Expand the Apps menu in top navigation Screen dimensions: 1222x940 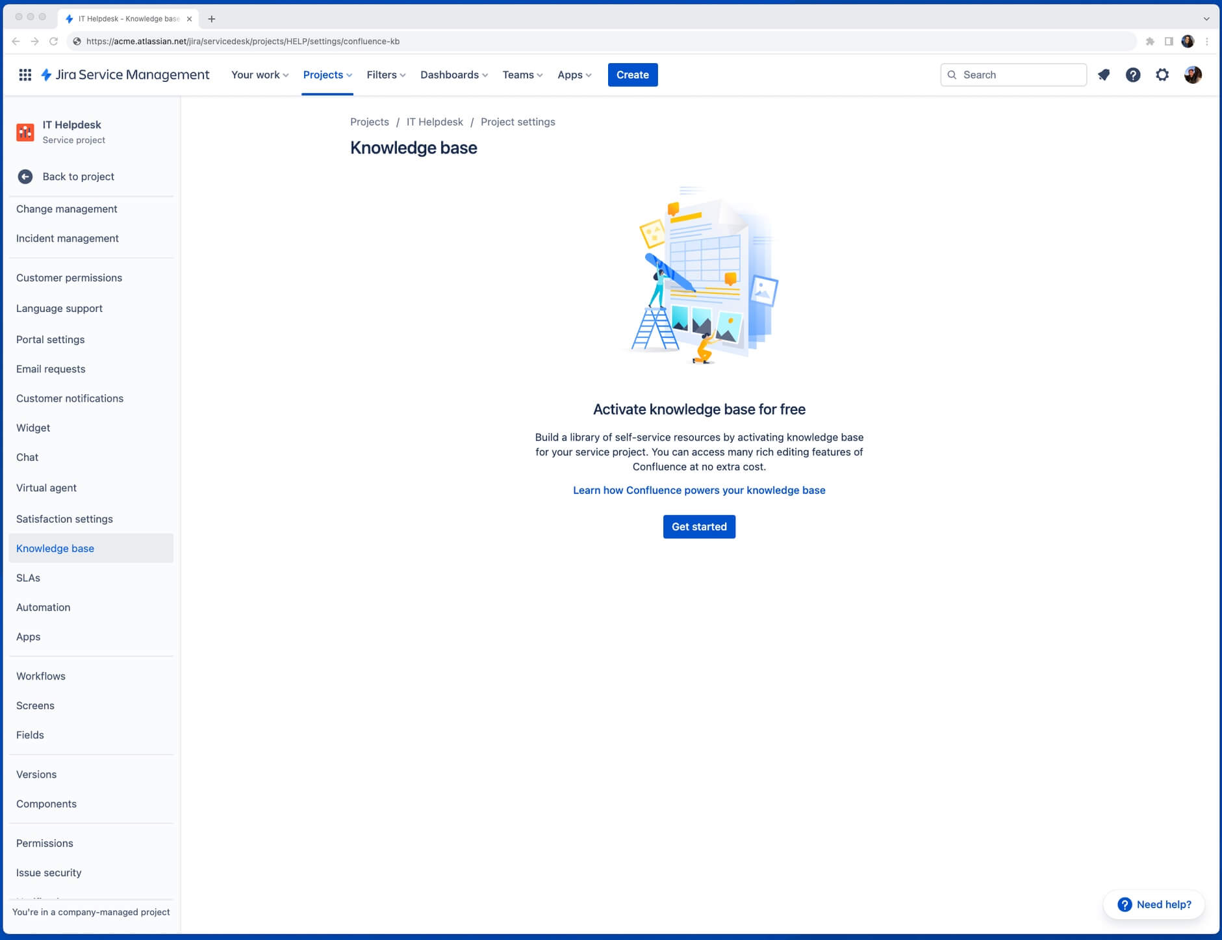coord(574,75)
